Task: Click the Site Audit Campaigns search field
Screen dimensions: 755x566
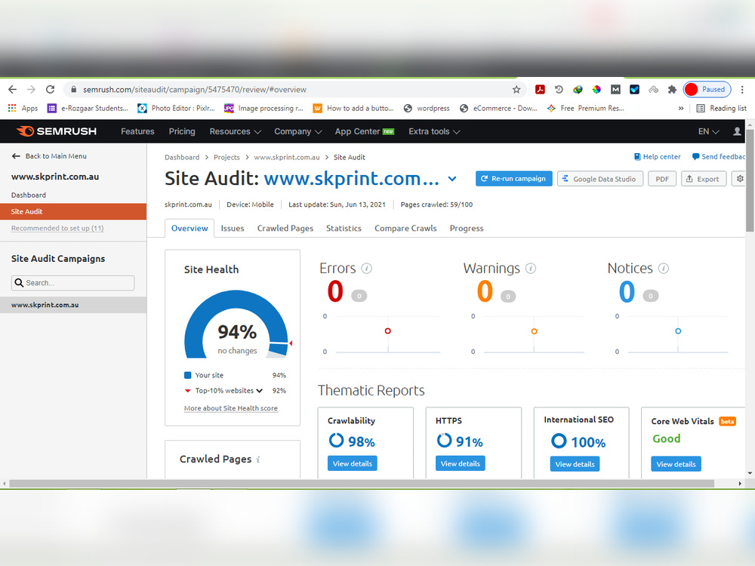Action: click(x=72, y=283)
